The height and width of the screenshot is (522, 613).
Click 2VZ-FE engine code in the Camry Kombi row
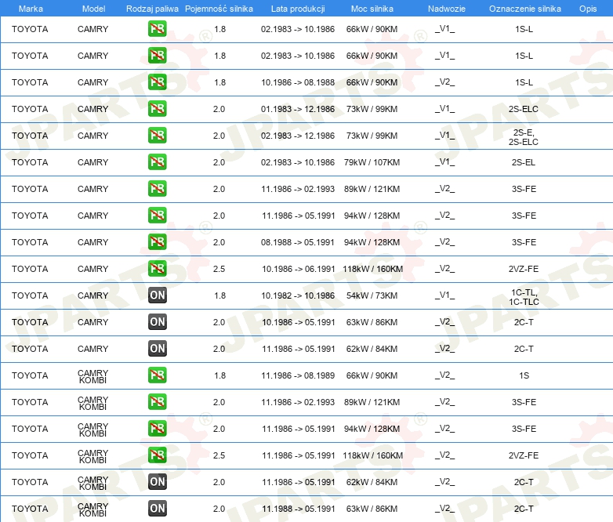(524, 455)
